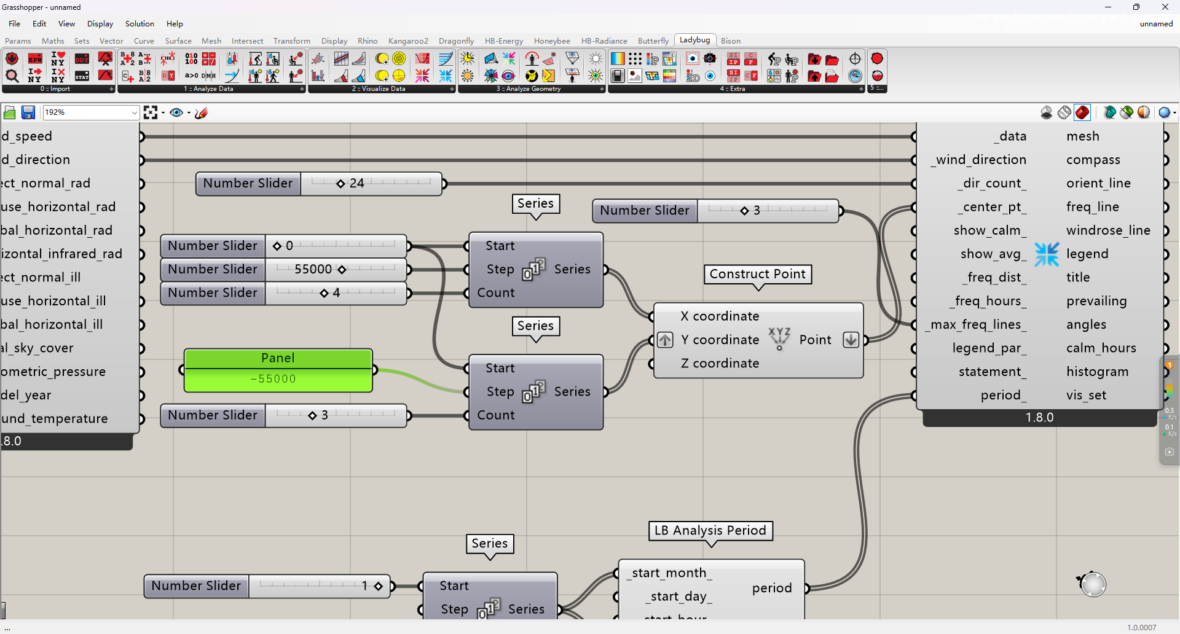Image resolution: width=1180 pixels, height=634 pixels.
Task: Click the Series label above LB Analysis Period
Action: tap(490, 544)
